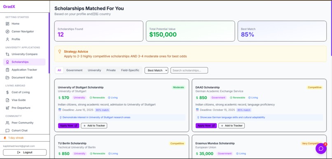
Task: Go to Career Navigator page
Action: point(24,32)
